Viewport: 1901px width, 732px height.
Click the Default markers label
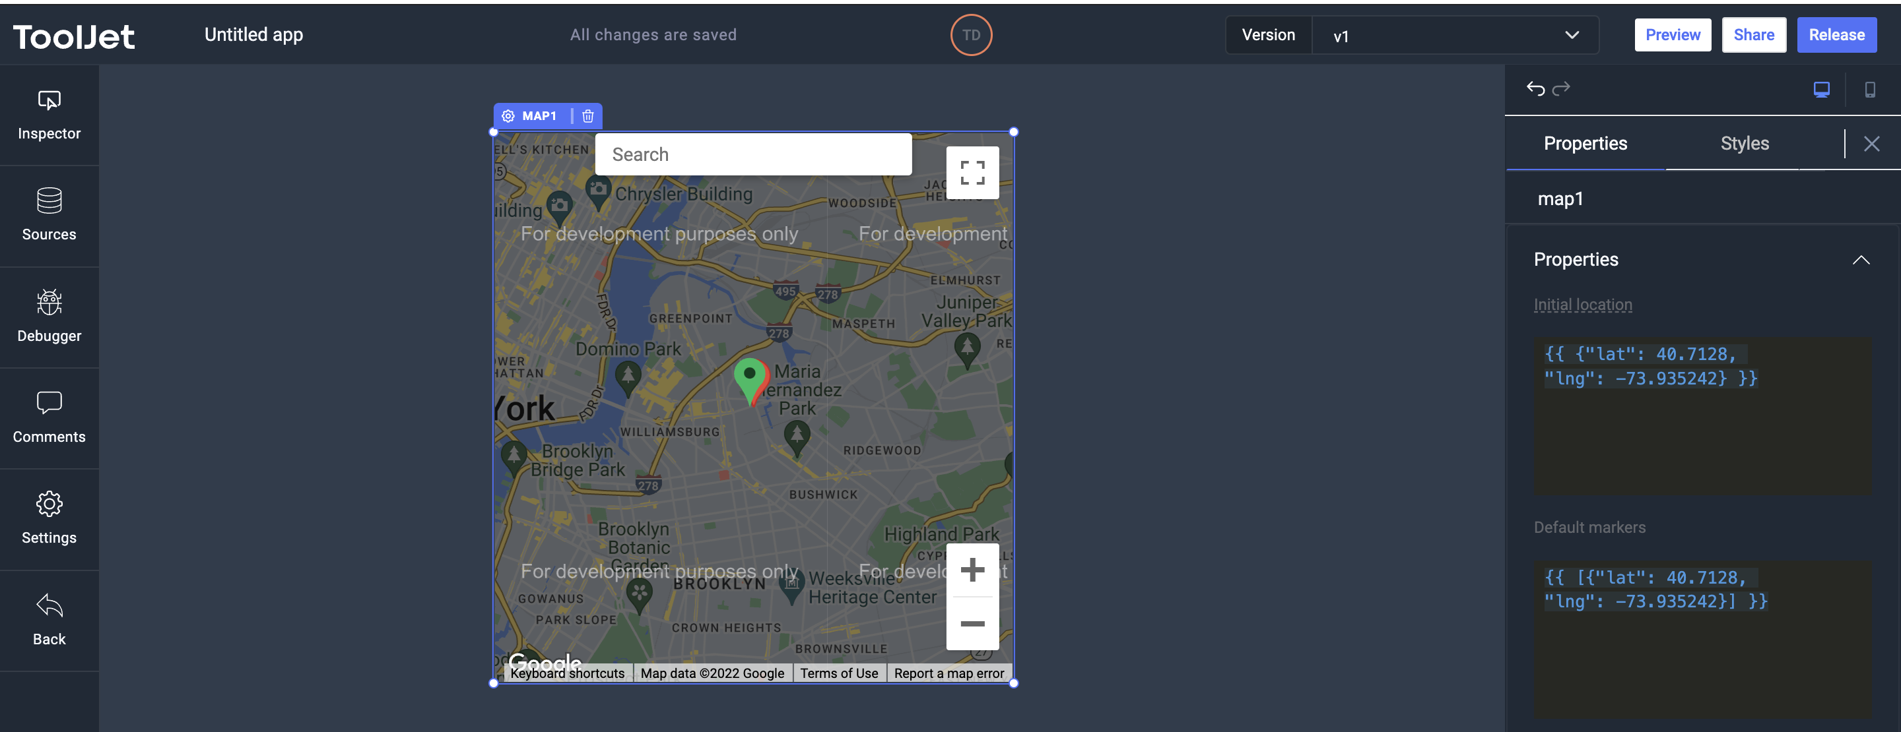click(x=1589, y=527)
